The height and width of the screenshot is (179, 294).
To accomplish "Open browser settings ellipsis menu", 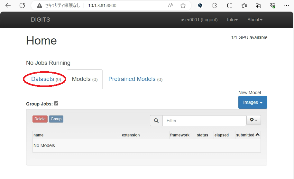I will coord(287,5).
